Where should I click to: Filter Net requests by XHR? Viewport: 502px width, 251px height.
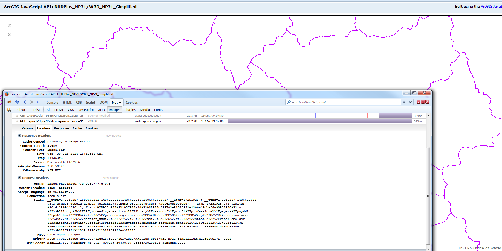click(101, 110)
